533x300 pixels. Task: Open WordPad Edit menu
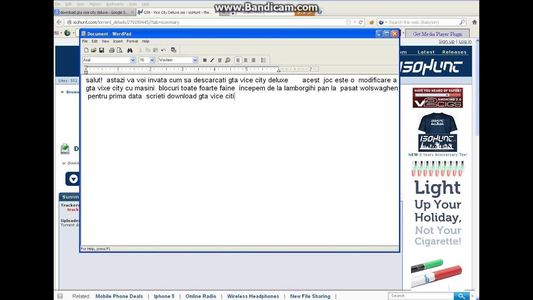point(95,41)
